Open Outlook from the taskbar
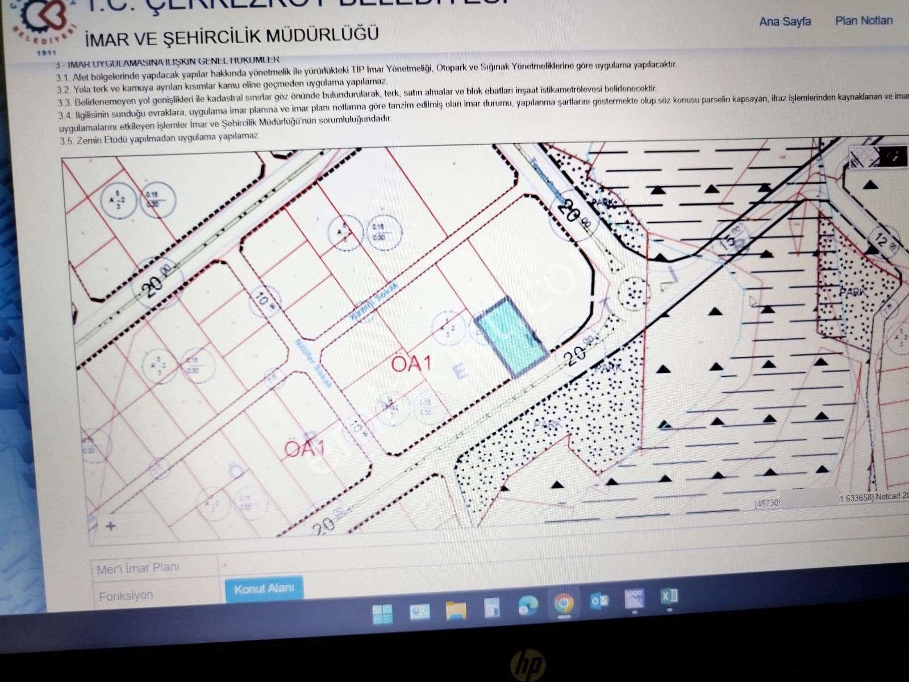This screenshot has width=909, height=682. (x=598, y=601)
